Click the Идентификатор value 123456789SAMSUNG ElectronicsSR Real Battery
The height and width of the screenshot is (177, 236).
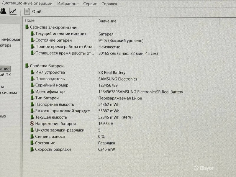141,92
